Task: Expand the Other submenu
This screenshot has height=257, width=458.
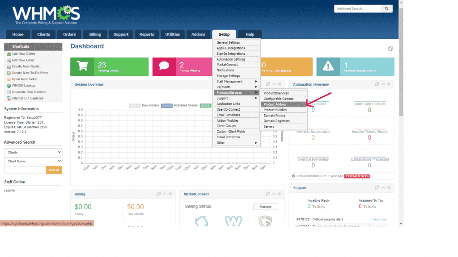Action: click(237, 143)
